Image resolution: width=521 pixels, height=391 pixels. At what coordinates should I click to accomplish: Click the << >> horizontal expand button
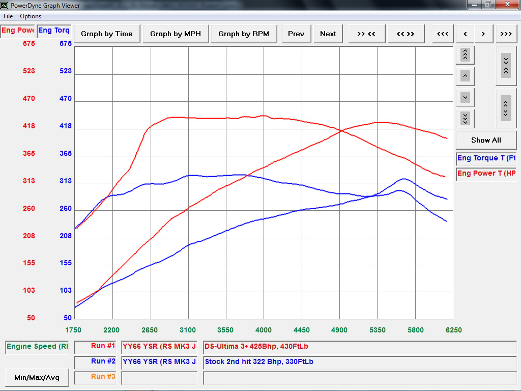tap(406, 34)
